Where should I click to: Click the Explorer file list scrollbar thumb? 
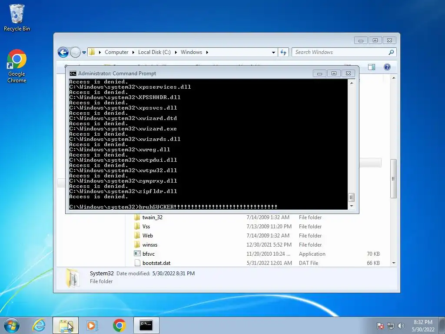(393, 179)
